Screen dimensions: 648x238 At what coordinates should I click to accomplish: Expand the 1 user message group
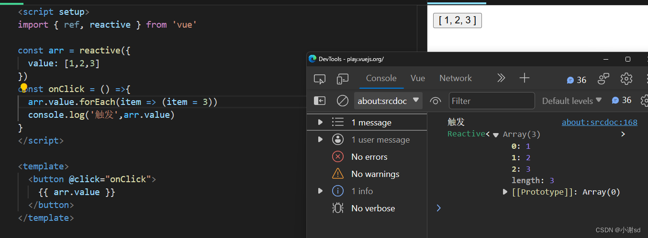[320, 139]
